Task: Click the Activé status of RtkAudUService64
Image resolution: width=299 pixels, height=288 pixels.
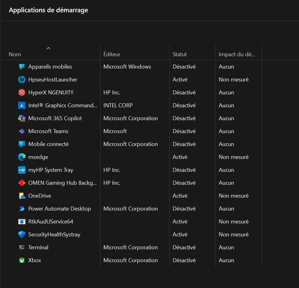Action: tap(180, 222)
